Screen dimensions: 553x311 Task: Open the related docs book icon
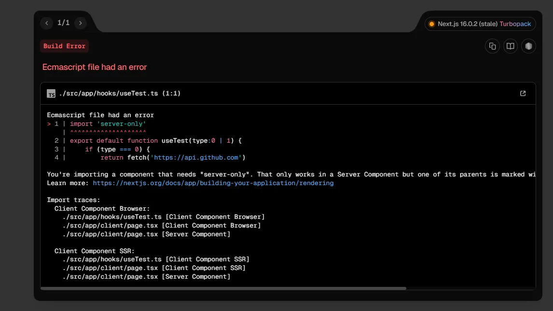point(510,46)
